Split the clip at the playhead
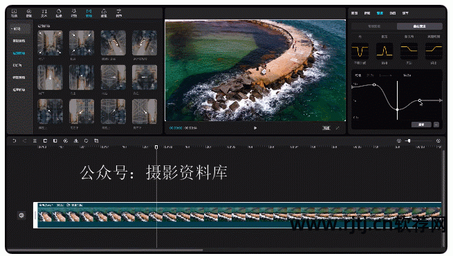Screen dimensions: 453x256 pyautogui.click(x=35, y=140)
